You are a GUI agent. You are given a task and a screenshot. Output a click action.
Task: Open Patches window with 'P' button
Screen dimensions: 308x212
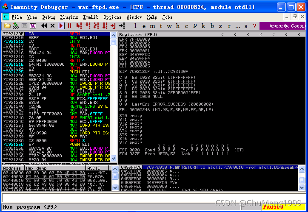(x=195, y=26)
